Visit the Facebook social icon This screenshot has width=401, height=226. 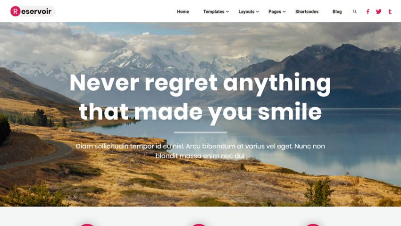pyautogui.click(x=368, y=11)
